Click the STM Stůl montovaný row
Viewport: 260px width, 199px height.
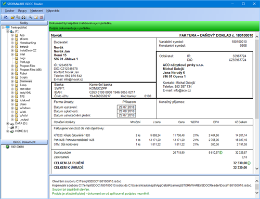point(150,144)
